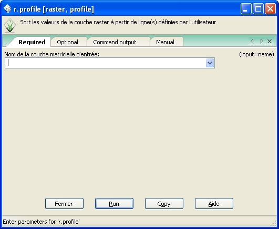
Task: Close the r.profile dialog window
Action: click(270, 8)
